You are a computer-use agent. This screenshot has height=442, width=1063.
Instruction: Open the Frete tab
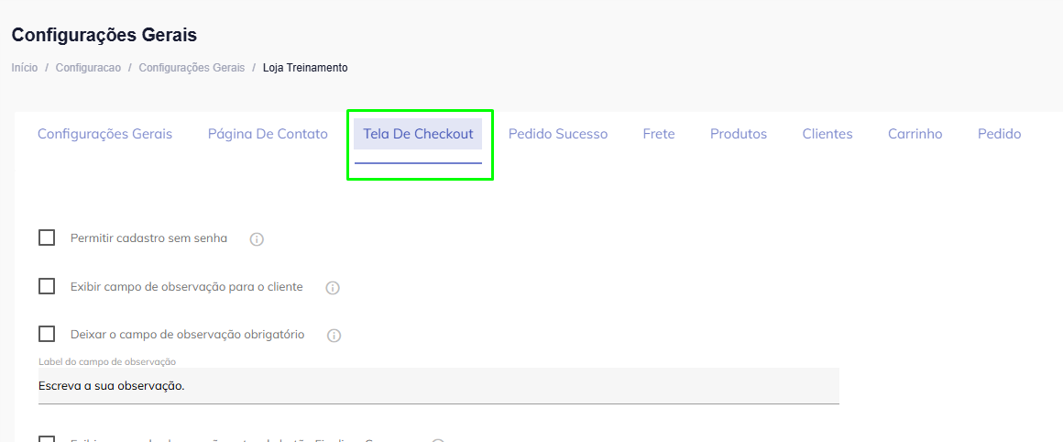coord(659,134)
